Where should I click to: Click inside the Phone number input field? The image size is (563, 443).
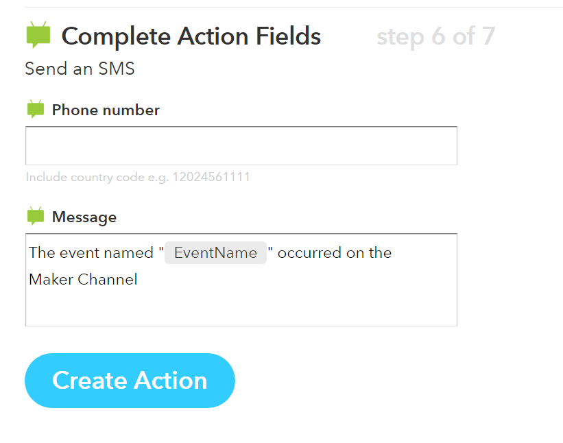(241, 146)
